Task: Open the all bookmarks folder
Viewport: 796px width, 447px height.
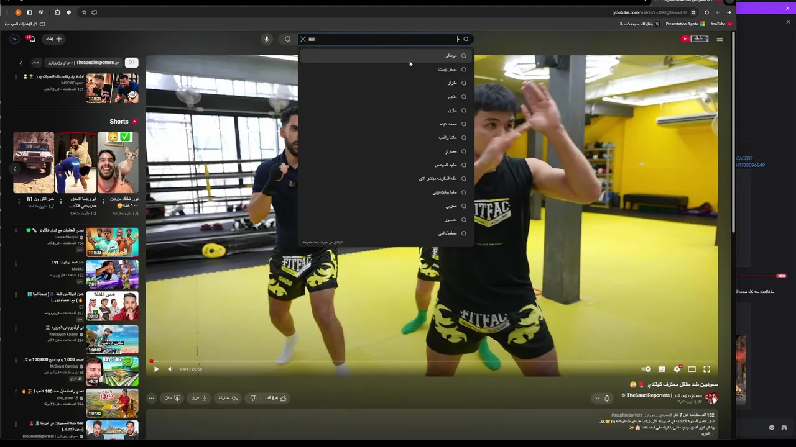Action: click(25, 24)
